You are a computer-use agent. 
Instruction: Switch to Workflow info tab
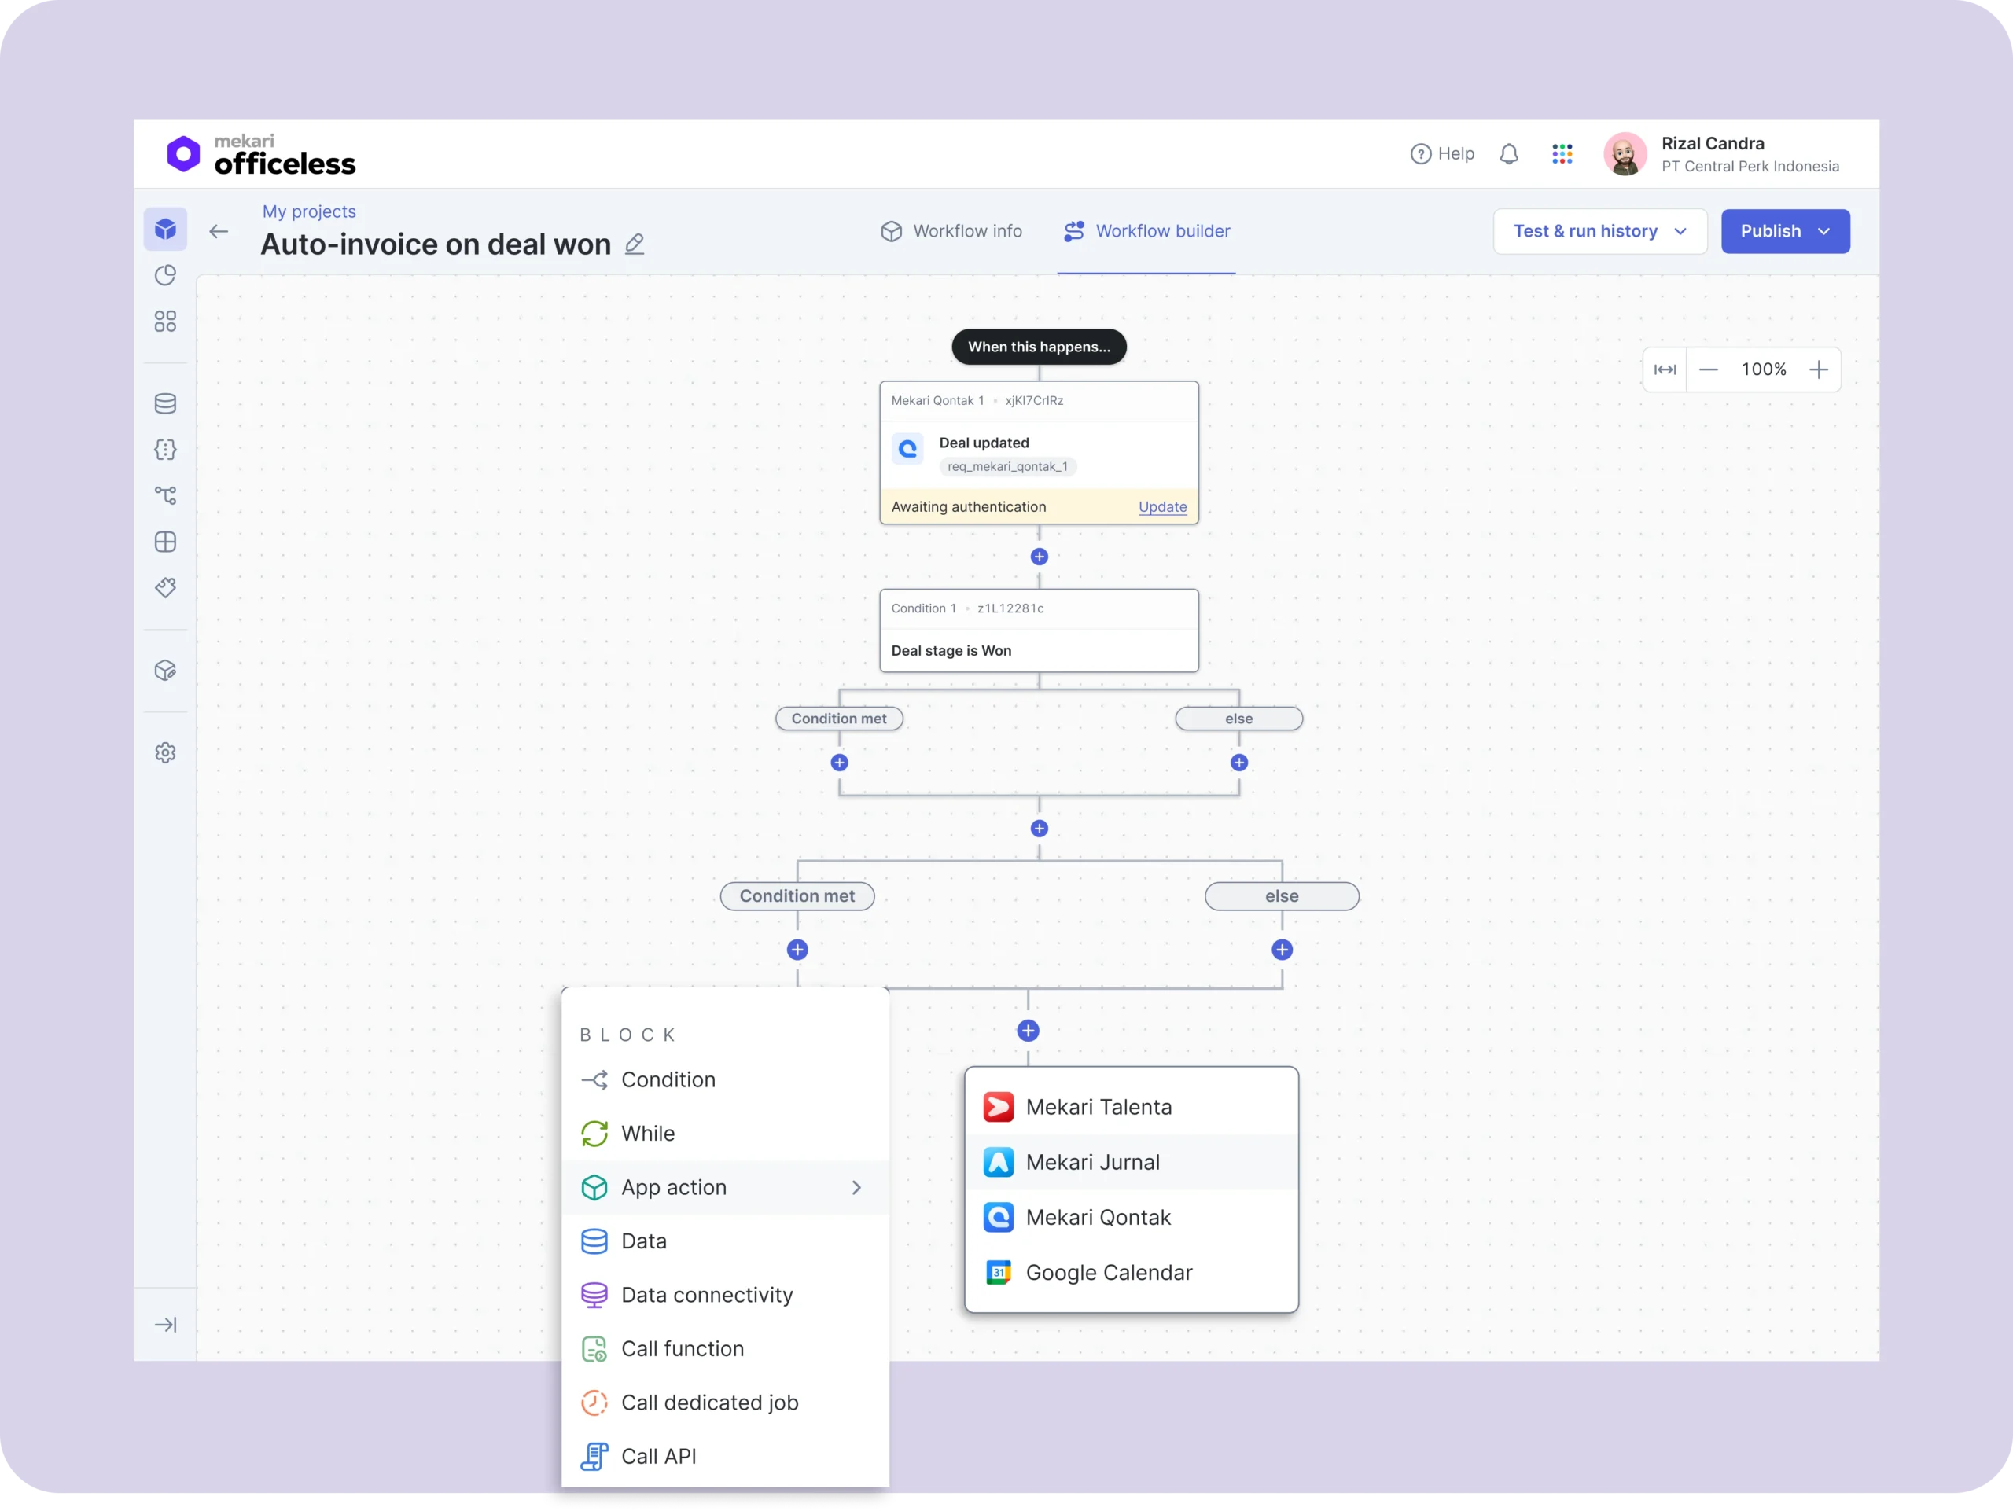pos(951,231)
